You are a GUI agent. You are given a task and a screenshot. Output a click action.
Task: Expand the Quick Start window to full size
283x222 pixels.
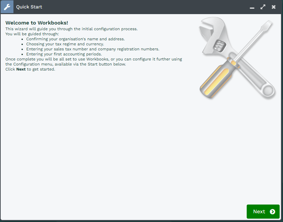tap(263, 7)
